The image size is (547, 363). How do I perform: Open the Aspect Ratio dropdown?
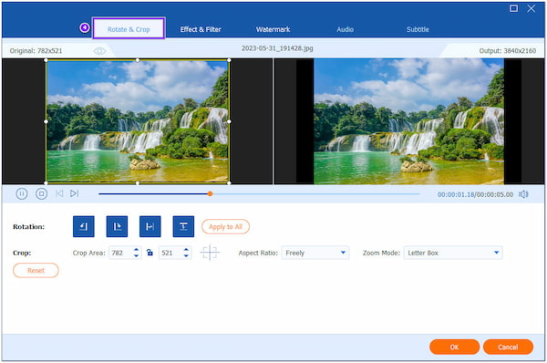(315, 253)
